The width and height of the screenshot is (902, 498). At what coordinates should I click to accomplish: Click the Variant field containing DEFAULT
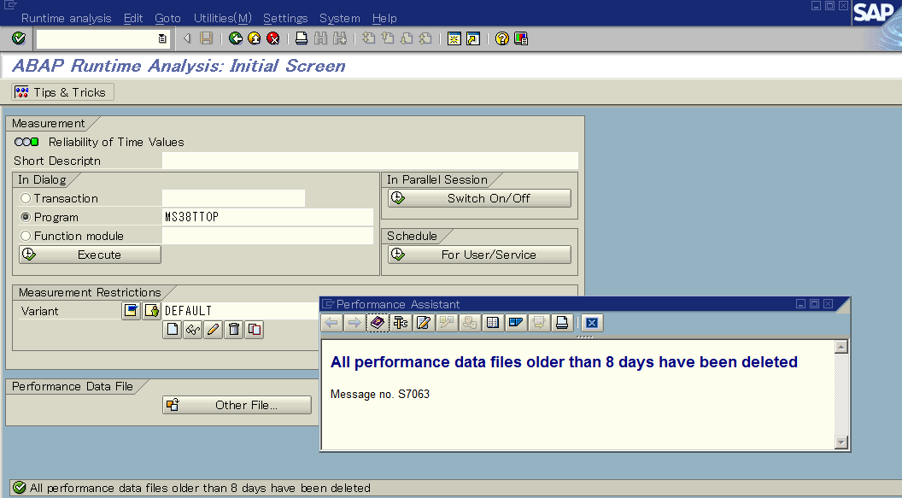(x=241, y=311)
